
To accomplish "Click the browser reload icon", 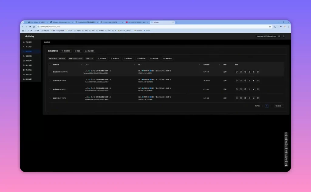I will pos(30,27).
